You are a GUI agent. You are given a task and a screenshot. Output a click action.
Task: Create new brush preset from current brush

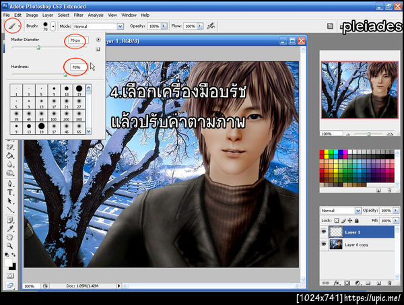click(98, 49)
